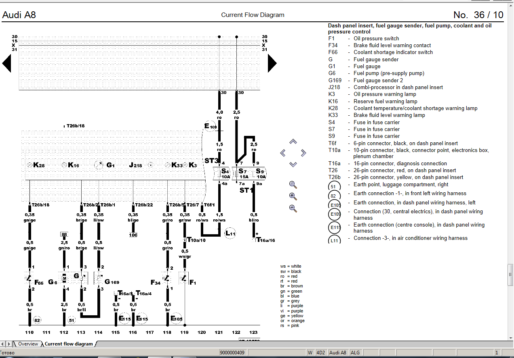Click current track number 110
The image size is (514, 358).
(29, 332)
